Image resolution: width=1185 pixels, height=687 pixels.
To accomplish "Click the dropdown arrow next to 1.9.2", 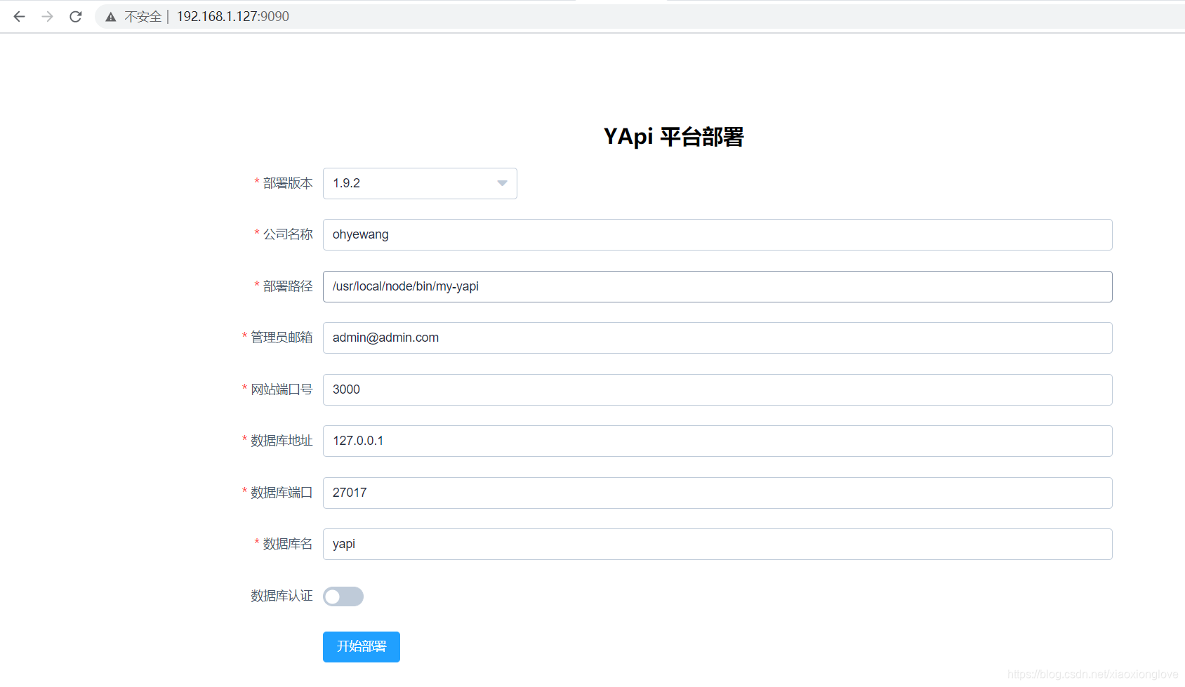I will click(x=502, y=183).
